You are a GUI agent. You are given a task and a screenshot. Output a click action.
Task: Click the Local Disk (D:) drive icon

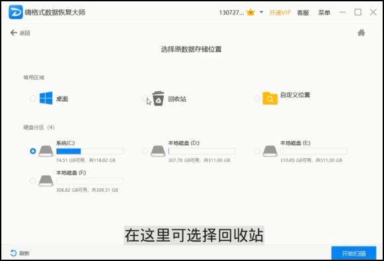158,151
